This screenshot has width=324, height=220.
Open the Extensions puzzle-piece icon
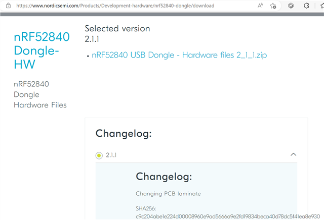306,6
